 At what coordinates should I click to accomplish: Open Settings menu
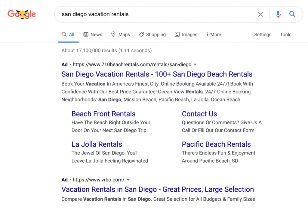tap(263, 35)
